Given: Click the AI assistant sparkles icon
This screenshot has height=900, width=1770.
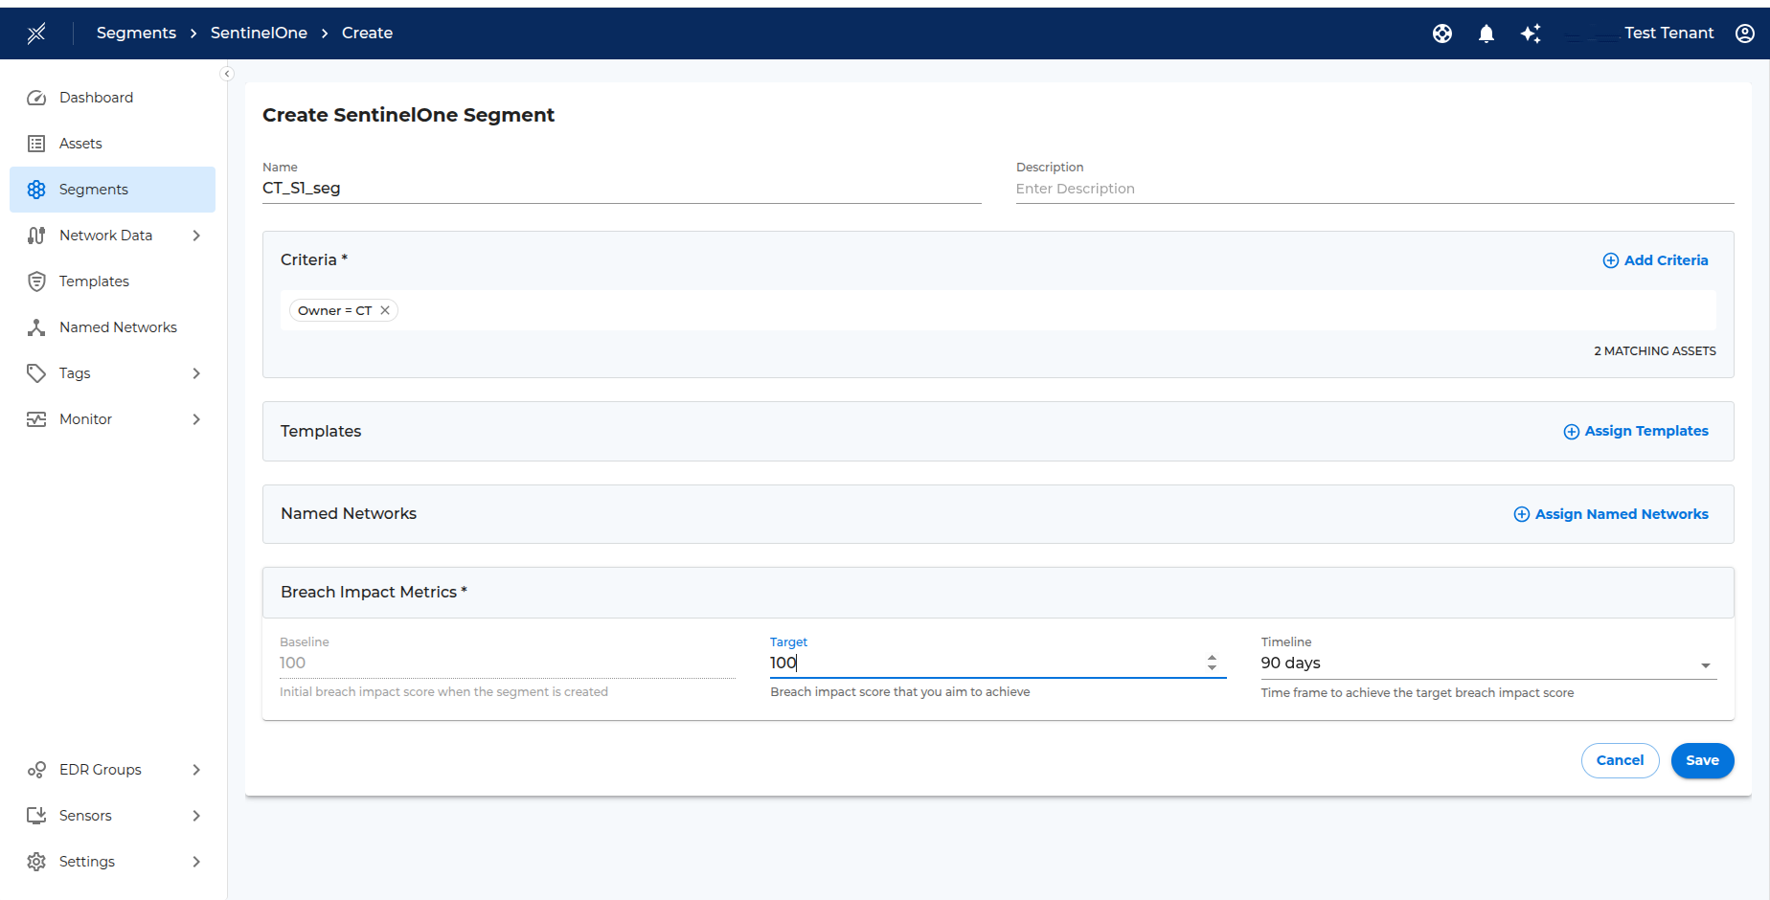Looking at the screenshot, I should coord(1531,33).
